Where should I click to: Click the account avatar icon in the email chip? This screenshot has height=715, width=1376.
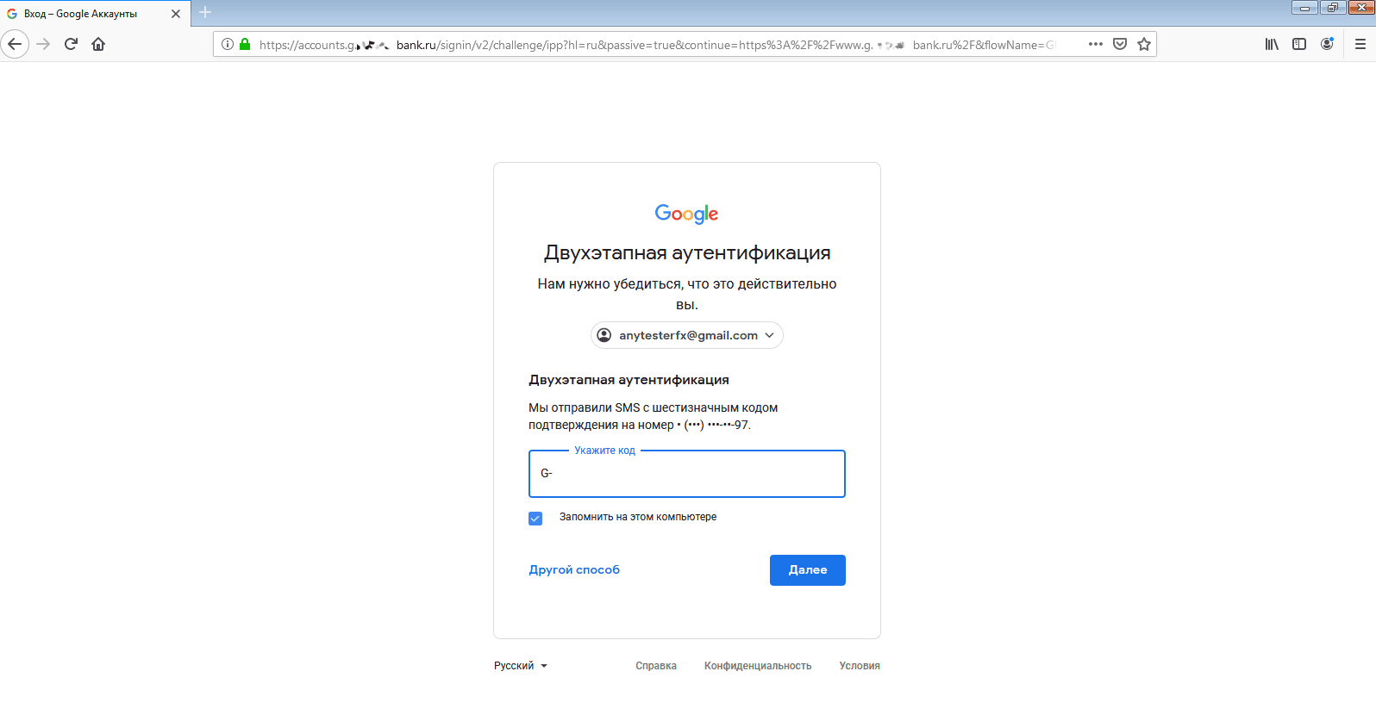[604, 335]
